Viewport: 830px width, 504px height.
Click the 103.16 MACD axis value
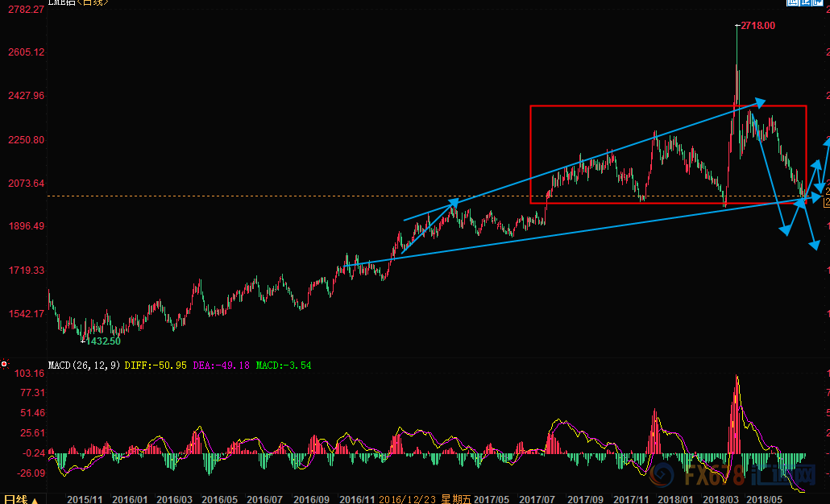pos(30,374)
